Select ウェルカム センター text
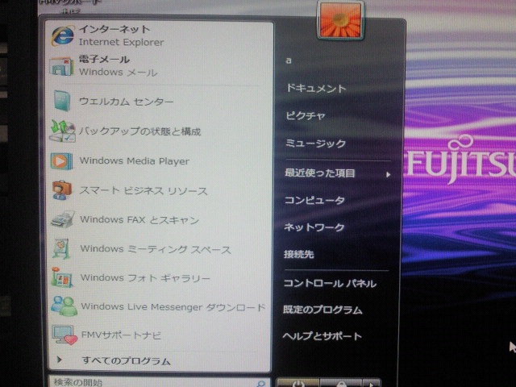The height and width of the screenshot is (387, 516). (126, 102)
